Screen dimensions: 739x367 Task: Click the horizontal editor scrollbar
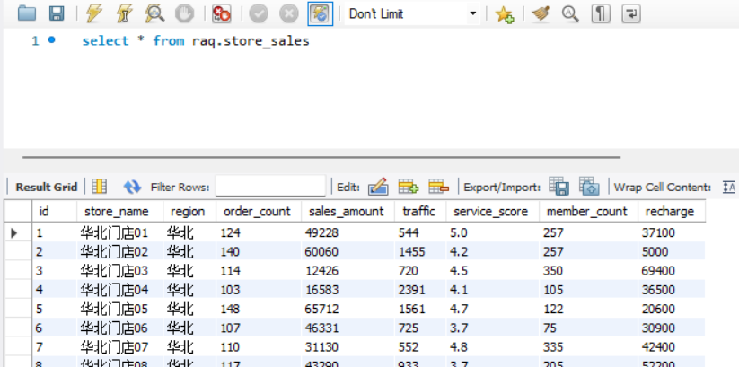[321, 157]
